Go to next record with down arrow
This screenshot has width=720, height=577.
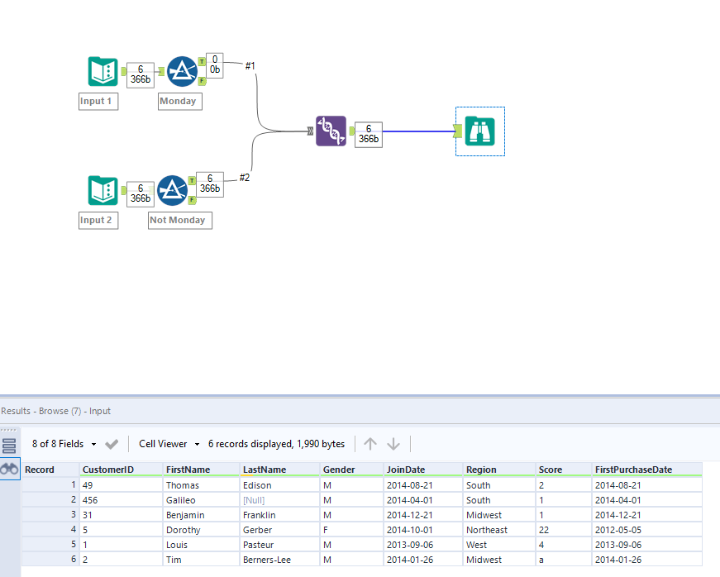(393, 443)
